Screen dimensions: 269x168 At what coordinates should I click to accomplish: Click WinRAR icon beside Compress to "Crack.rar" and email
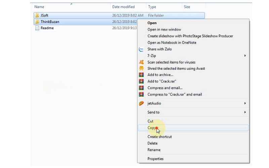[141, 94]
